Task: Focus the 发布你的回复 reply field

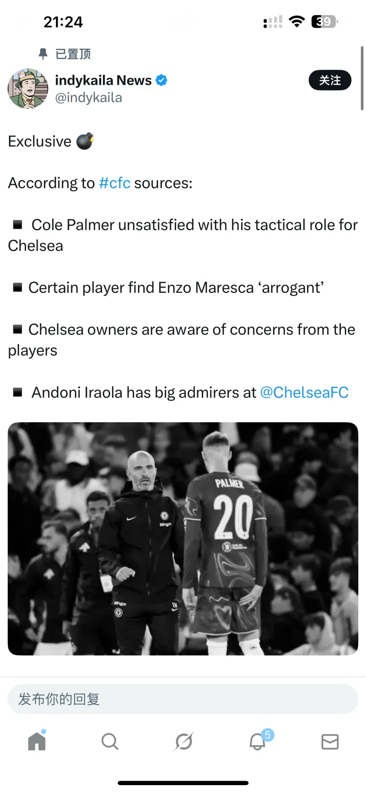Action: click(183, 699)
